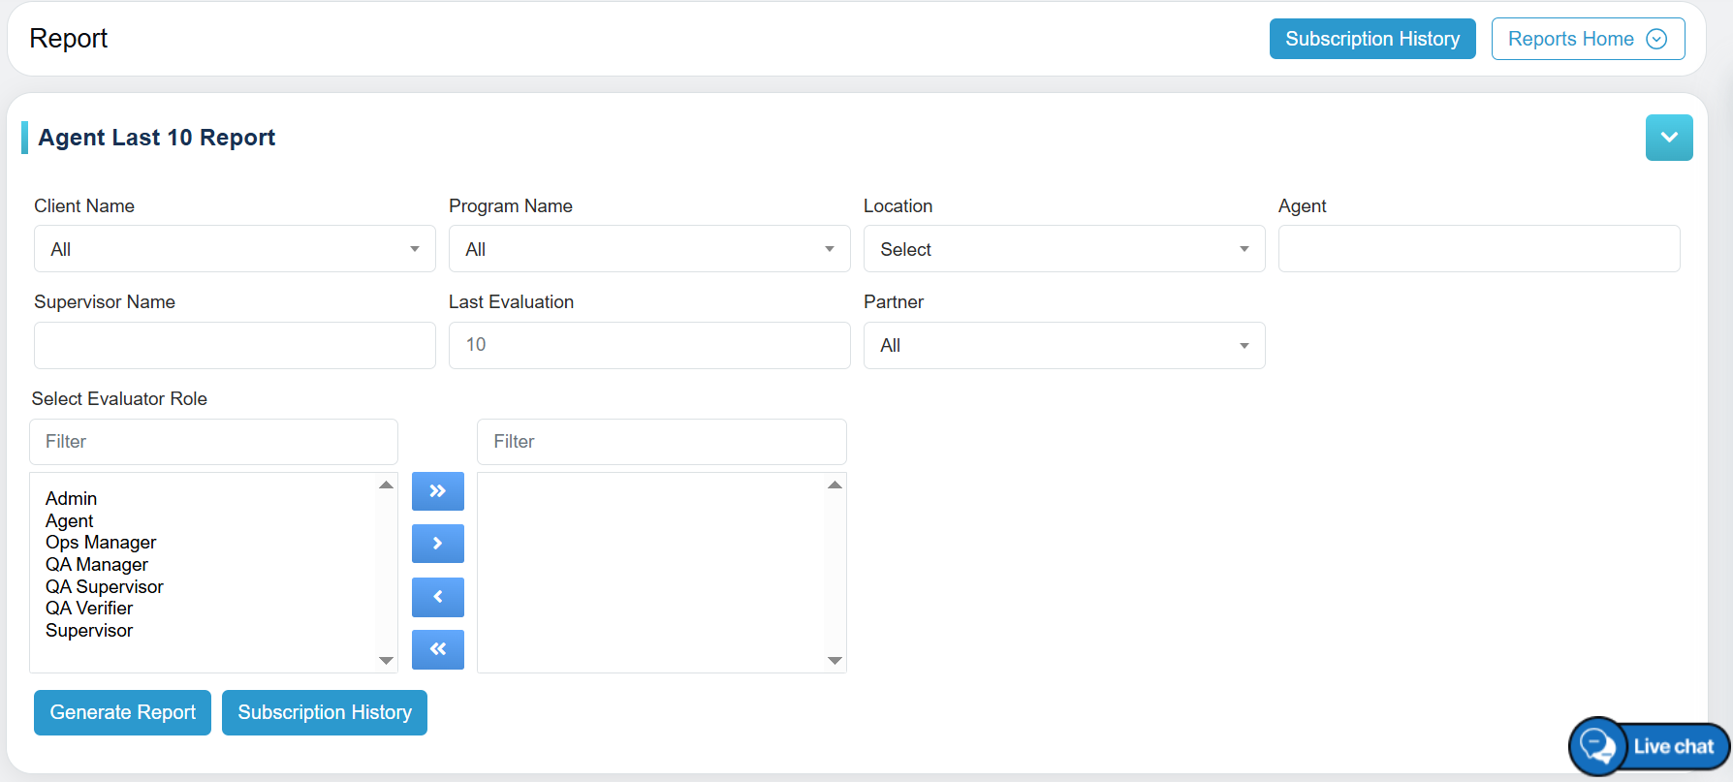Click the move selected left arrow button

(x=437, y=597)
